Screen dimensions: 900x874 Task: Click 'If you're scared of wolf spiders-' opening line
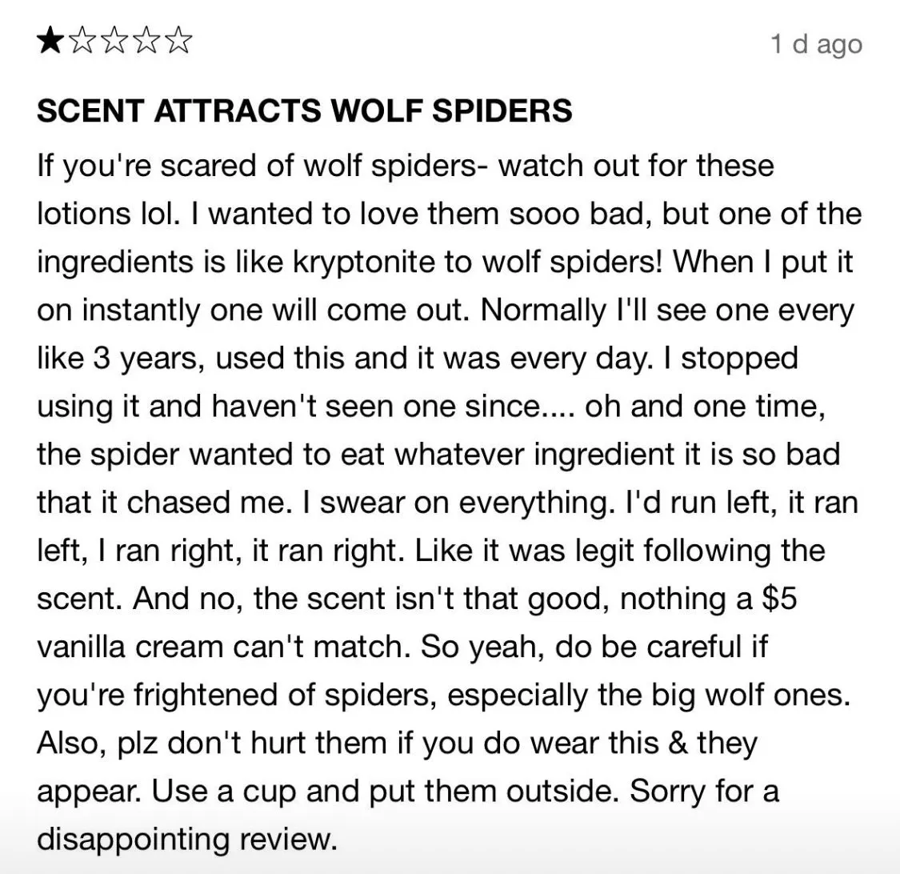263,166
